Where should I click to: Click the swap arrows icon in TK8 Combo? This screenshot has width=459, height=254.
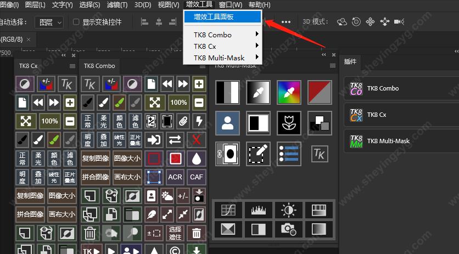click(x=175, y=140)
